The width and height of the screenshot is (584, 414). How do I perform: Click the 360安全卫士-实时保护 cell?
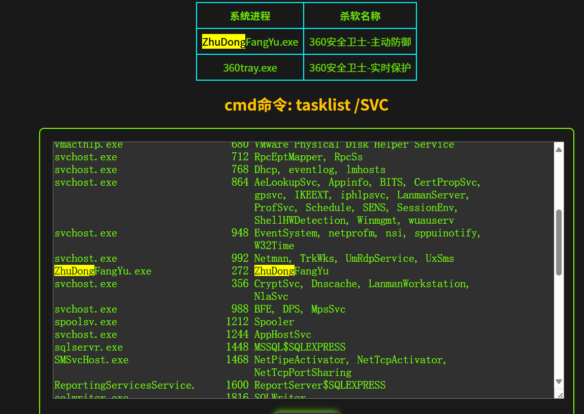[360, 67]
